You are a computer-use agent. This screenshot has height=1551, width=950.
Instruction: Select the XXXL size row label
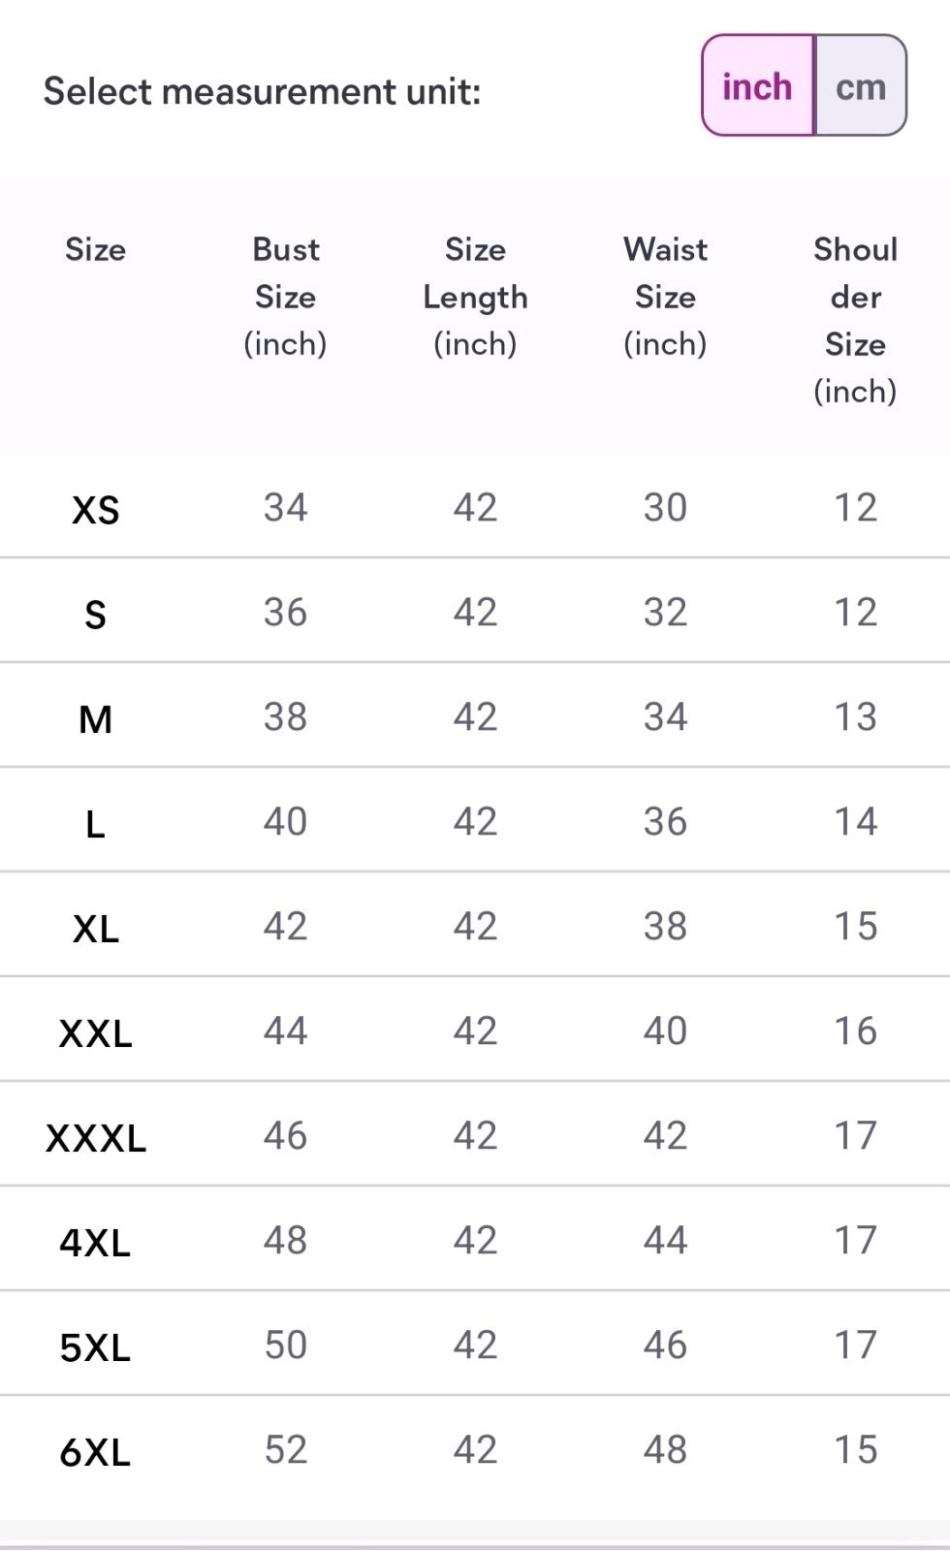[x=95, y=1137]
